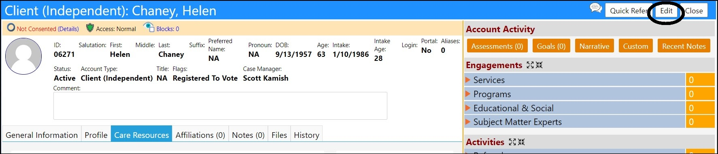Click the DOB value 9/13/1957

coord(293,54)
